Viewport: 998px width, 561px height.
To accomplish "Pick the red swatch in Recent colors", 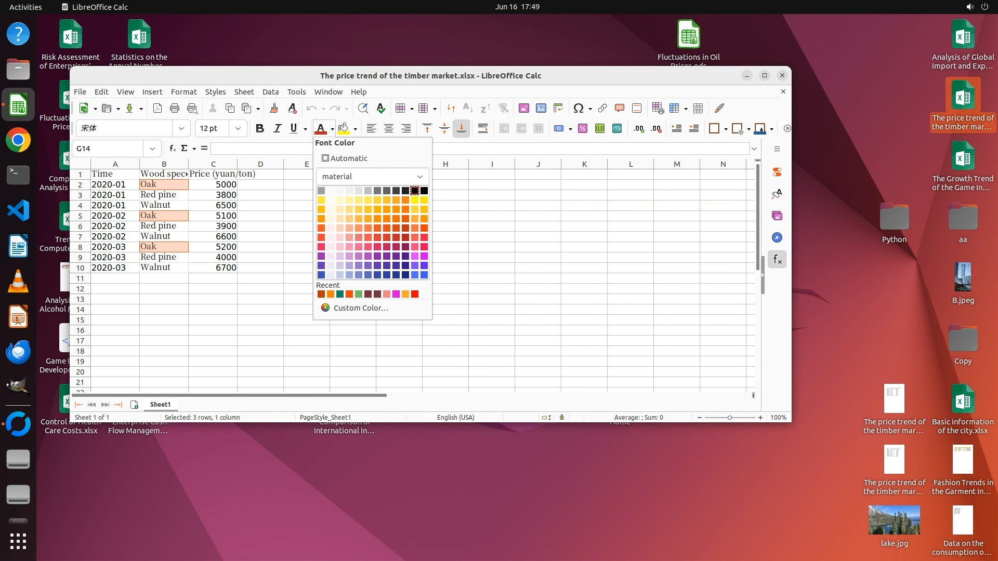I will click(x=415, y=295).
